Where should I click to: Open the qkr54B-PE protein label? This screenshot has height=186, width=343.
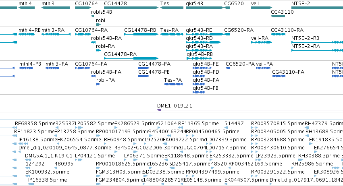click(206, 64)
